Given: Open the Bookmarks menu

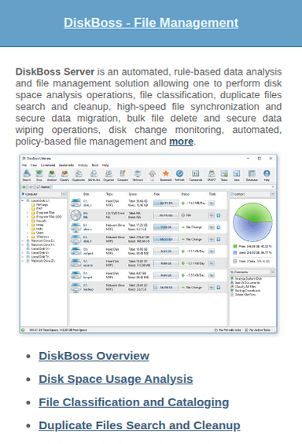Looking at the screenshot, I should [x=66, y=165].
